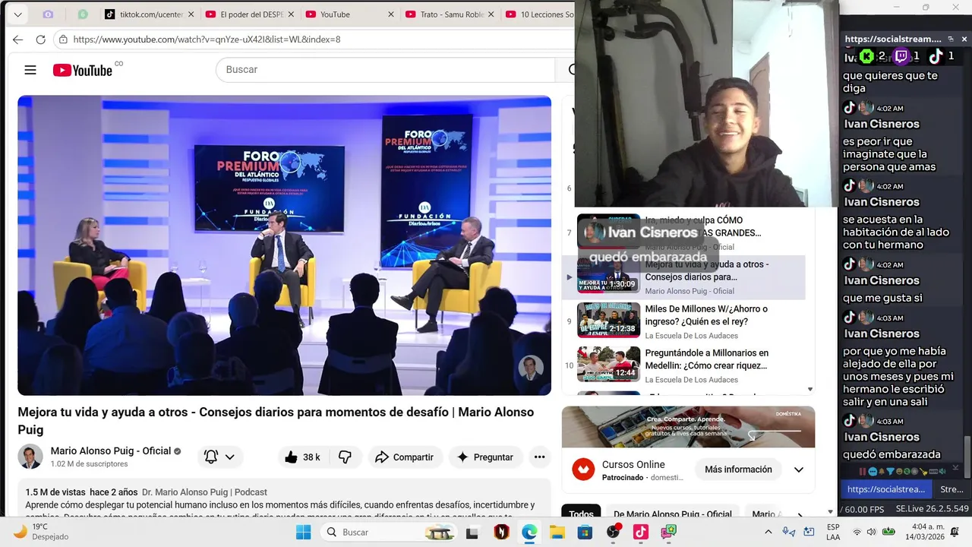Open File Explorer from taskbar
The width and height of the screenshot is (972, 547).
557,533
